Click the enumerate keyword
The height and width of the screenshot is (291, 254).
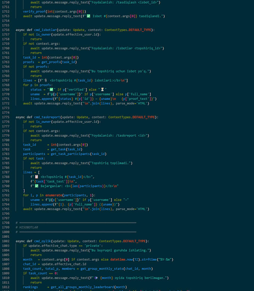point(54,195)
